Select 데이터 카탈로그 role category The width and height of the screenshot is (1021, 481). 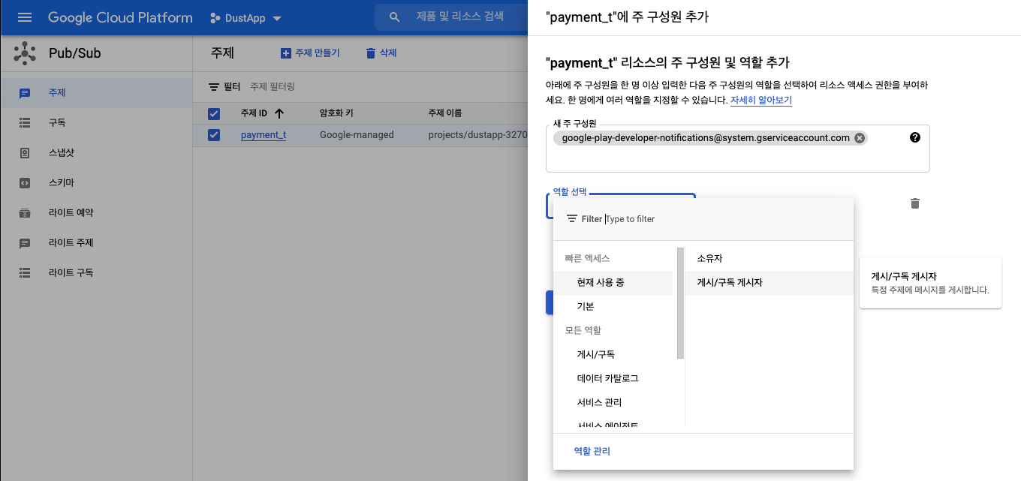click(613, 378)
